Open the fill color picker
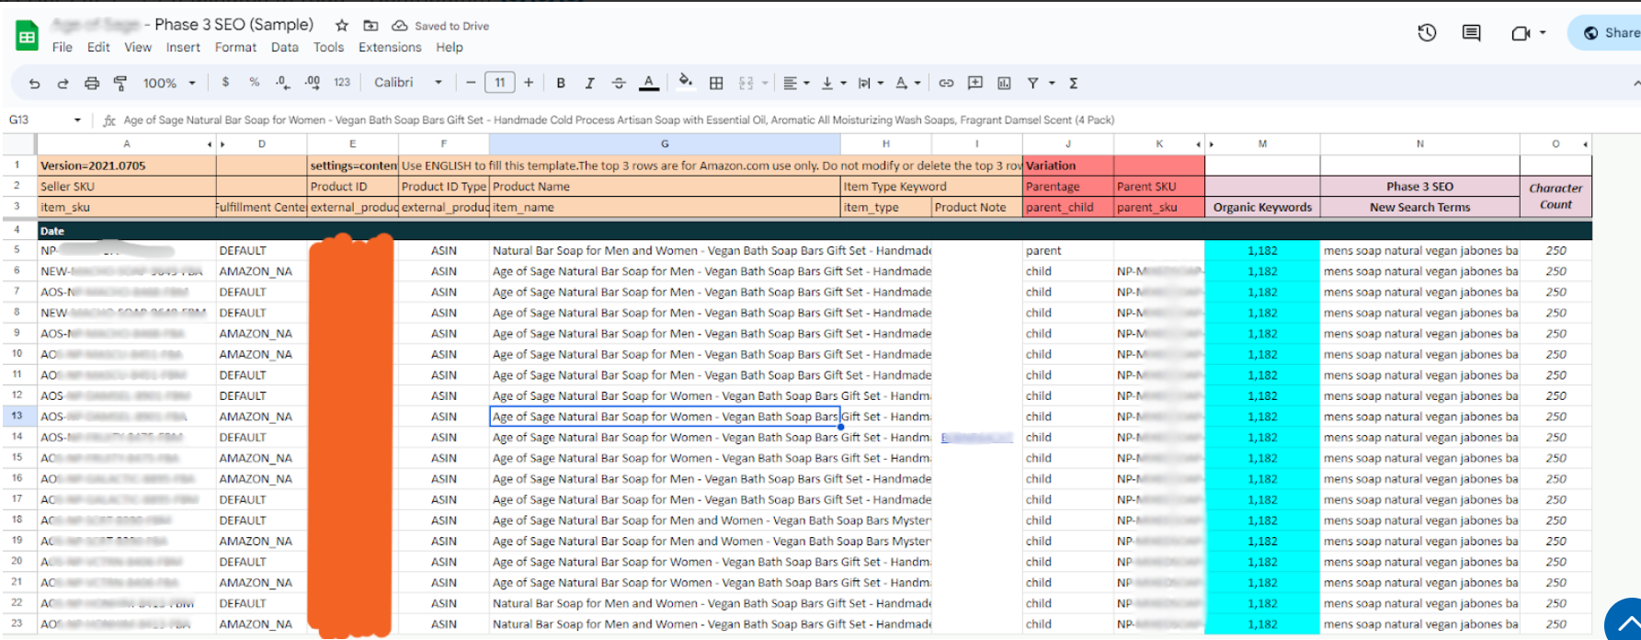1641x640 pixels. click(685, 83)
